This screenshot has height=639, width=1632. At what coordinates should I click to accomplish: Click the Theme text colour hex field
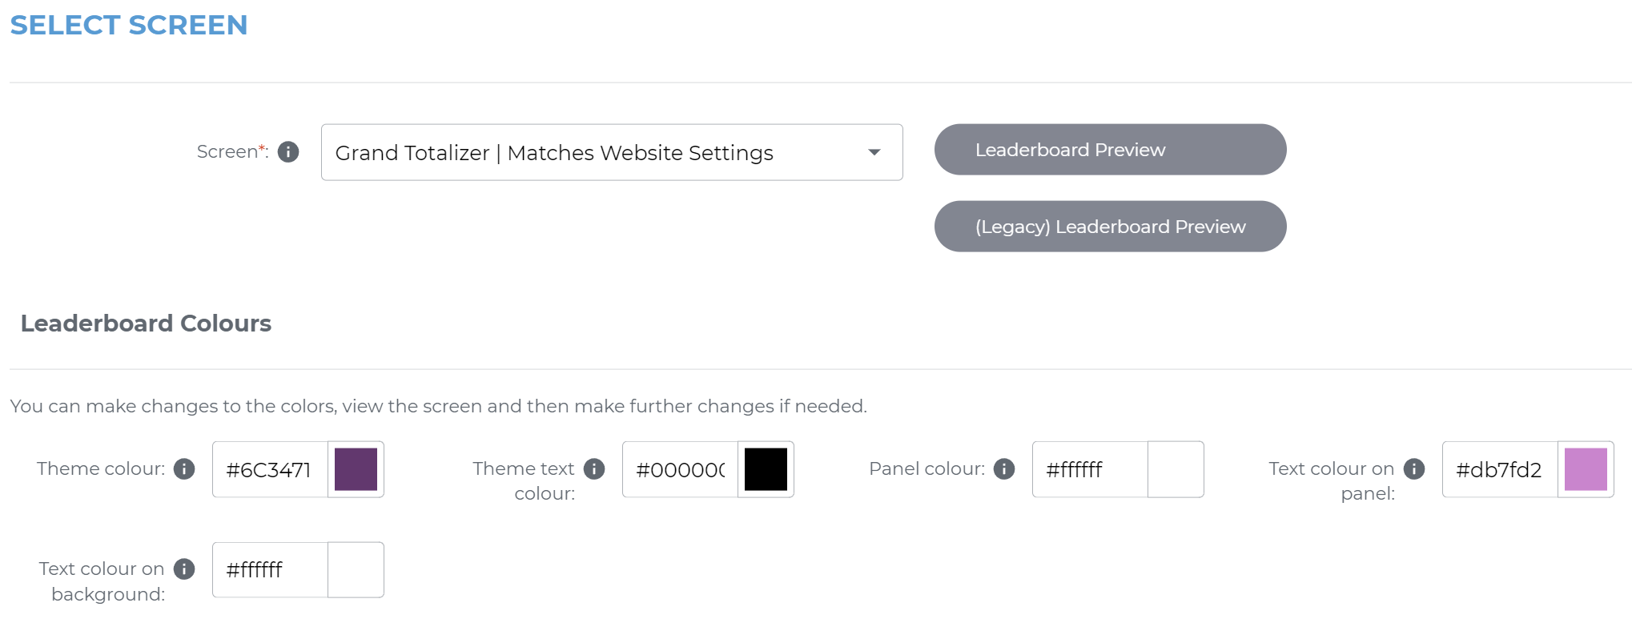click(x=680, y=469)
